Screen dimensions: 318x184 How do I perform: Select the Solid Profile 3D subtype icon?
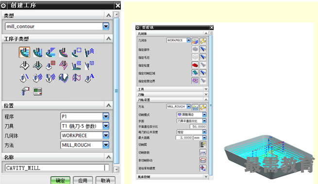[x=64, y=78]
